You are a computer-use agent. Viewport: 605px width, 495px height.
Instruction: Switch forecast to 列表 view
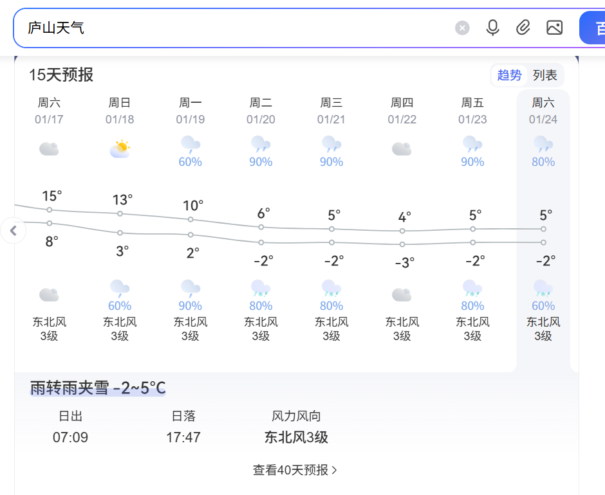[x=545, y=75]
